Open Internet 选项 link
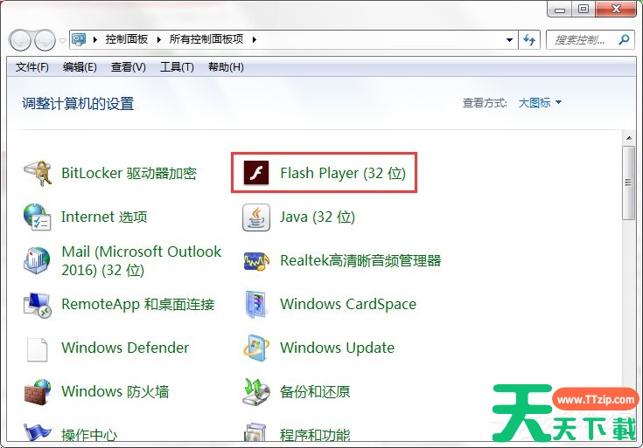Viewport: 643px width, 448px height. click(104, 217)
